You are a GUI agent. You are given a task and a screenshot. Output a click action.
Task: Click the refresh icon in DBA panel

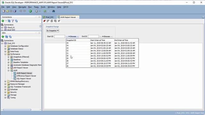click(x=6, y=37)
